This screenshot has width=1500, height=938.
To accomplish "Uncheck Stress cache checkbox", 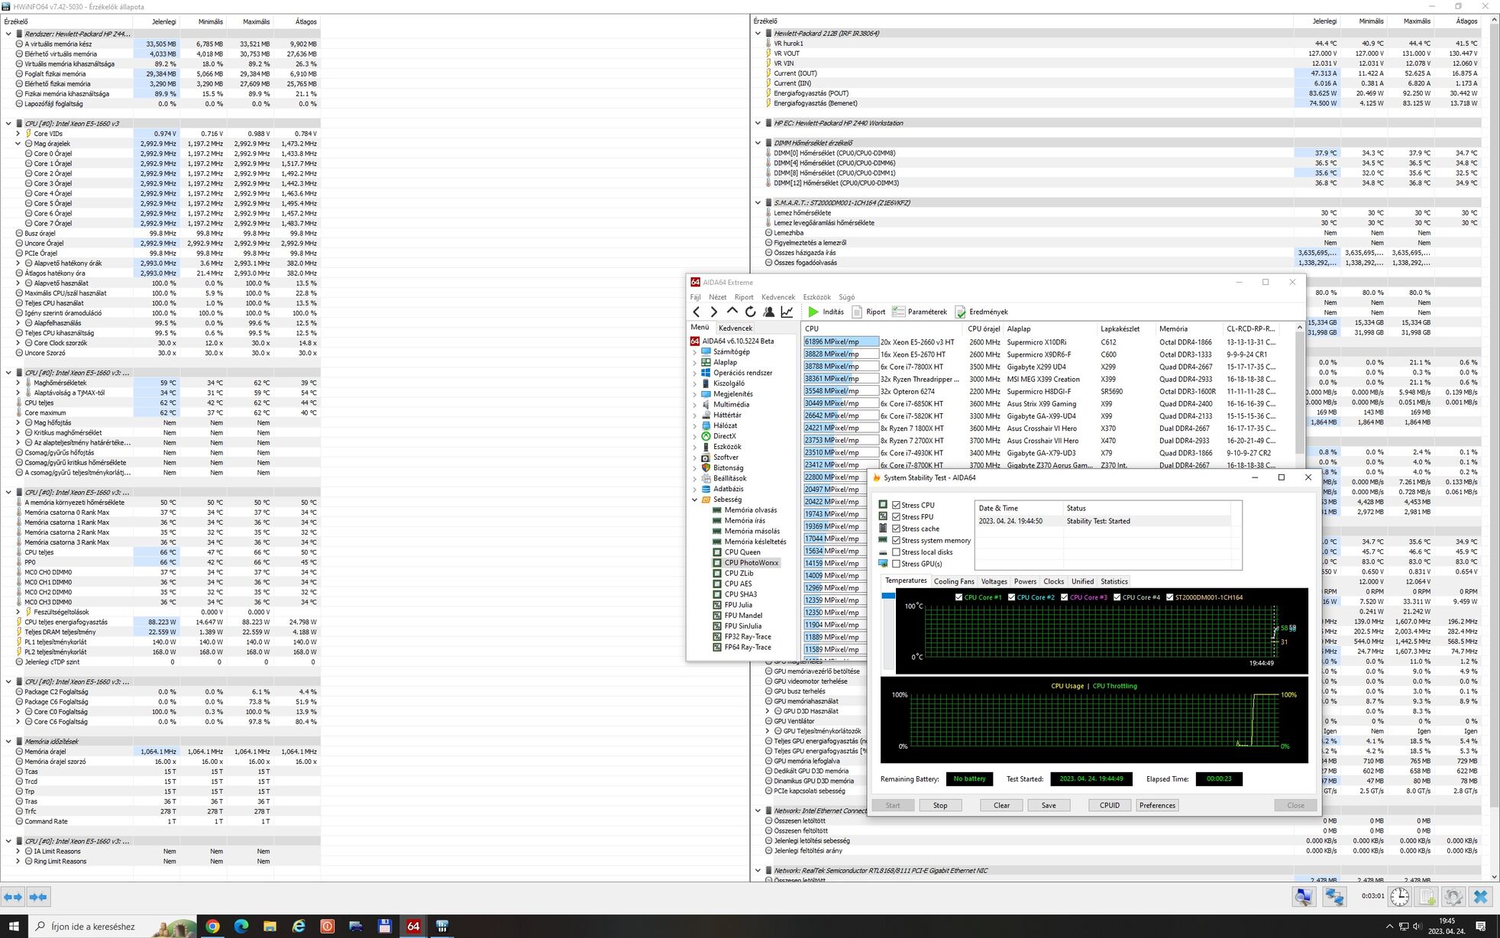I will tap(897, 529).
